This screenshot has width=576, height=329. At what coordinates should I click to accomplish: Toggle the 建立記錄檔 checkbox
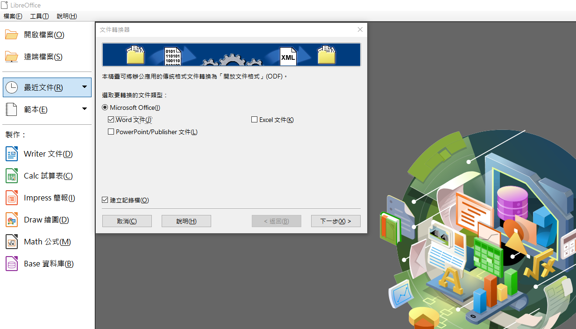(105, 200)
